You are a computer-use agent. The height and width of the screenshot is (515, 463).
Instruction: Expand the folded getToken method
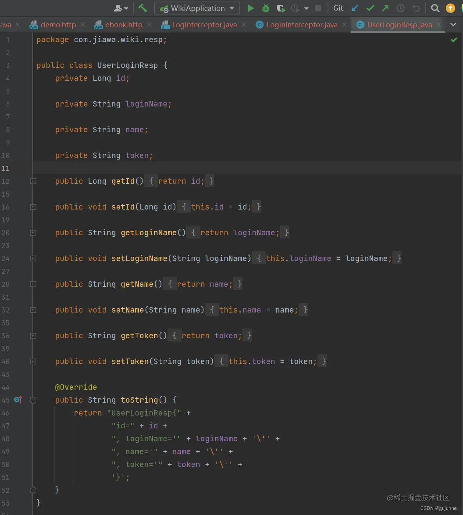[33, 336]
